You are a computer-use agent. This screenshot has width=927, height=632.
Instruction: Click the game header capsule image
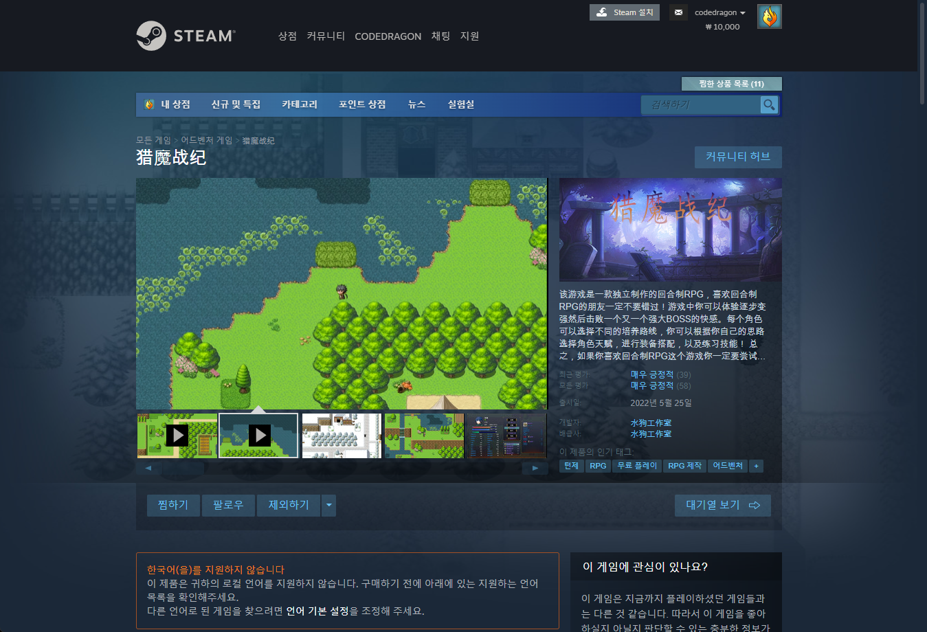click(671, 229)
